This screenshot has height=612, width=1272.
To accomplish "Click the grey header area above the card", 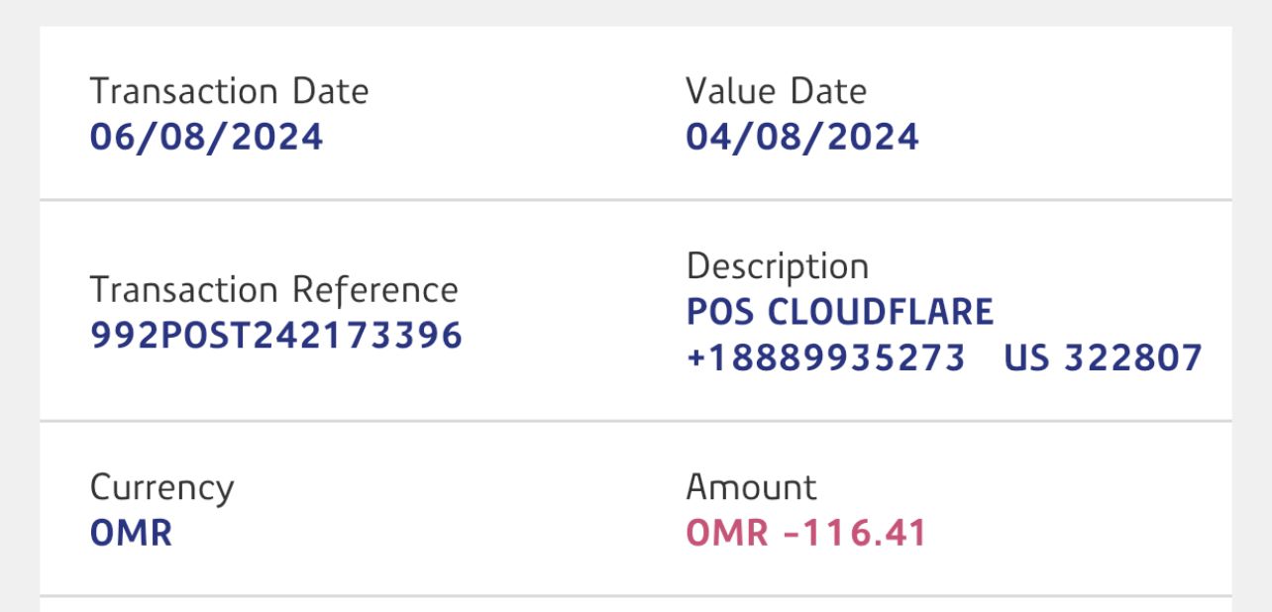I will click(x=634, y=12).
